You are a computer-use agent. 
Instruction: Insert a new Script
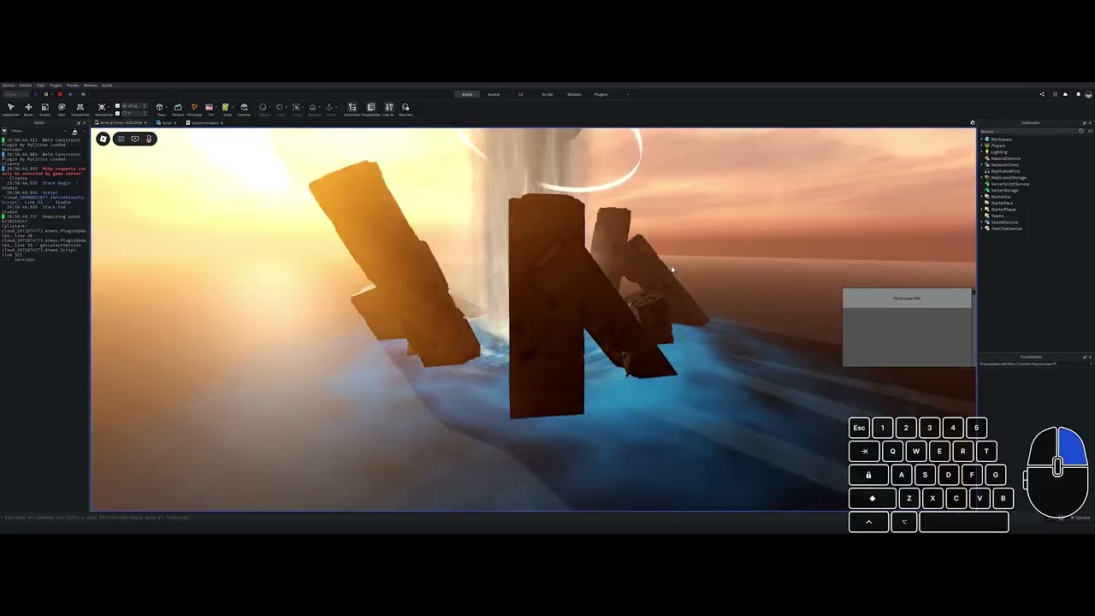point(227,109)
